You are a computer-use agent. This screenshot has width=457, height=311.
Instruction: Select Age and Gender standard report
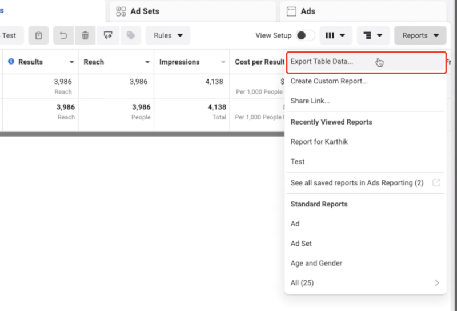coord(316,263)
